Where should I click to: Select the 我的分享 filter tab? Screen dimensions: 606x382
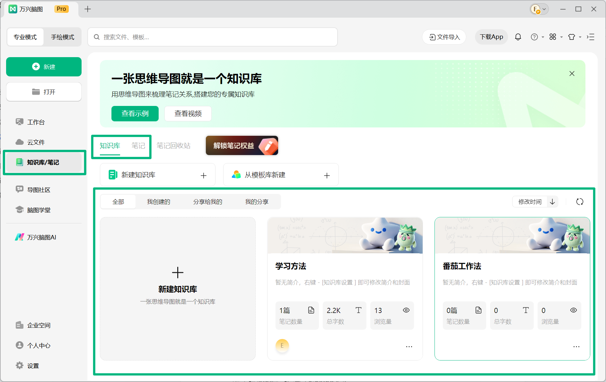pos(257,202)
